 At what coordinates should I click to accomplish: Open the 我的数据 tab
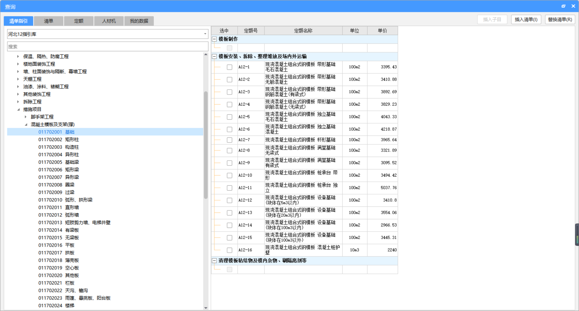click(139, 21)
